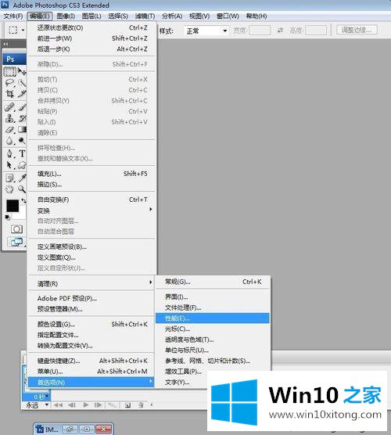The image size is (391, 435).
Task: Select the Zoom tool
Action: click(x=22, y=189)
